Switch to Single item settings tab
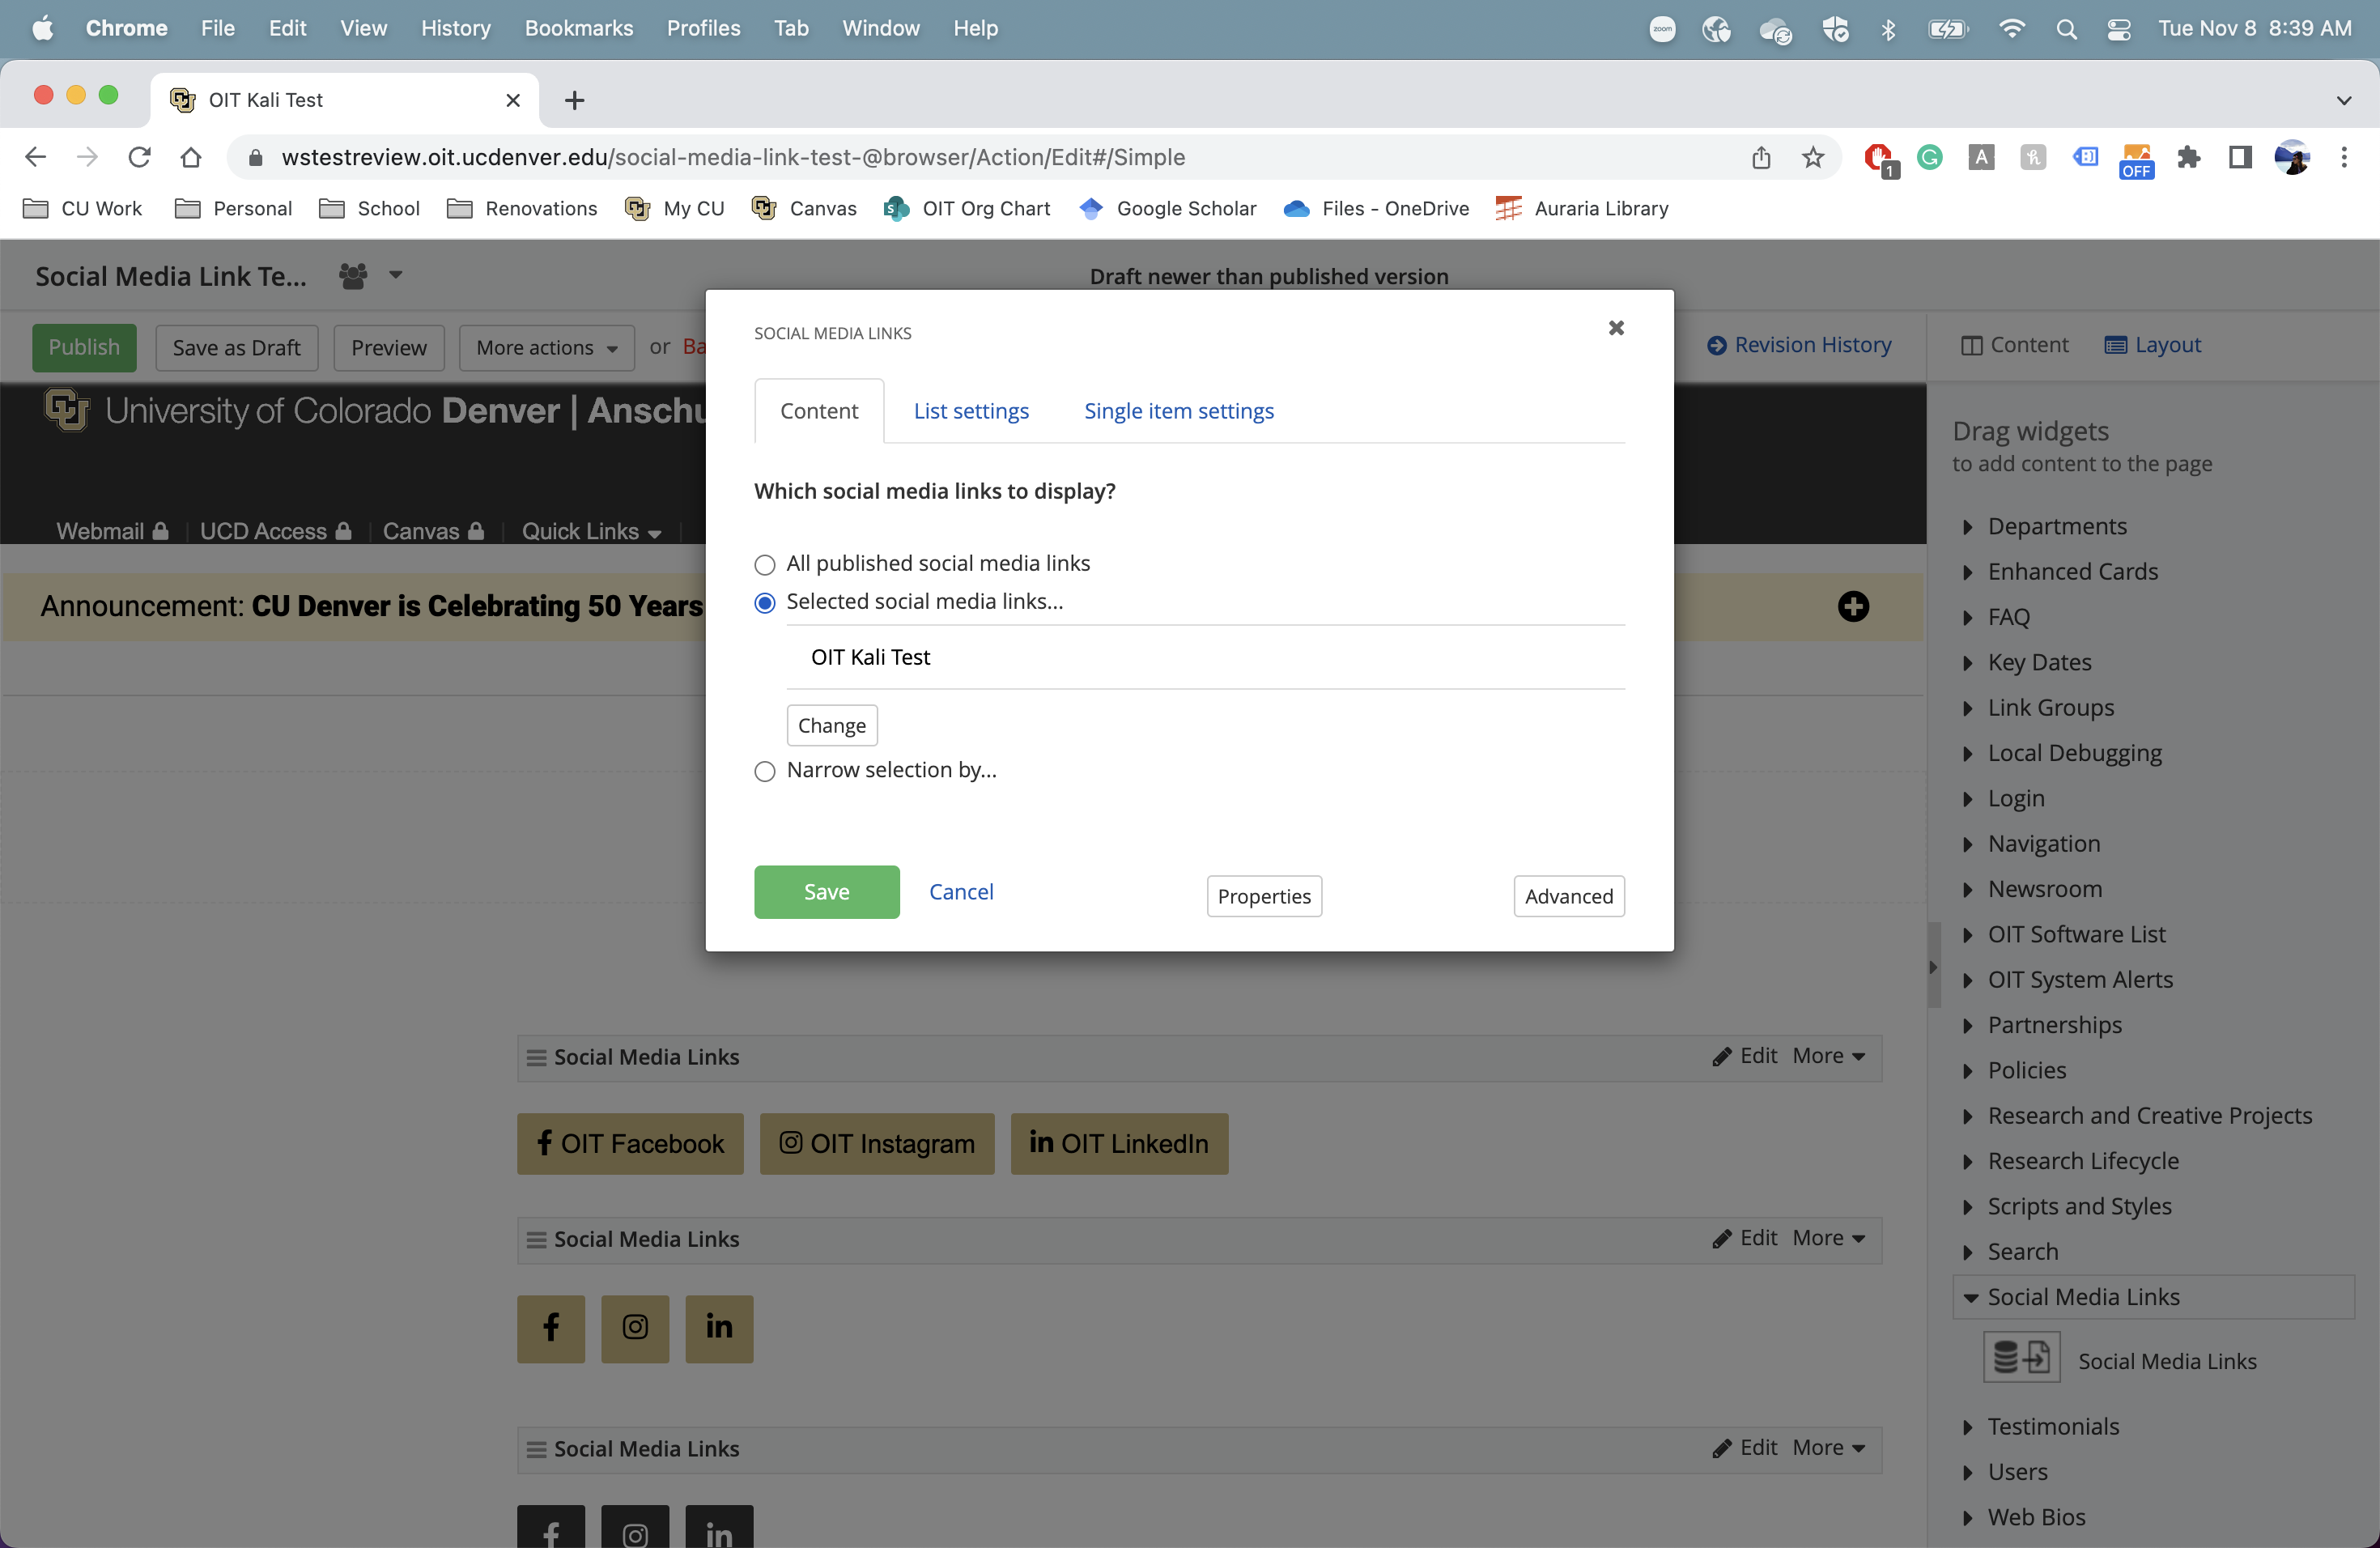Screen dimensions: 2380x1548 (1178, 410)
